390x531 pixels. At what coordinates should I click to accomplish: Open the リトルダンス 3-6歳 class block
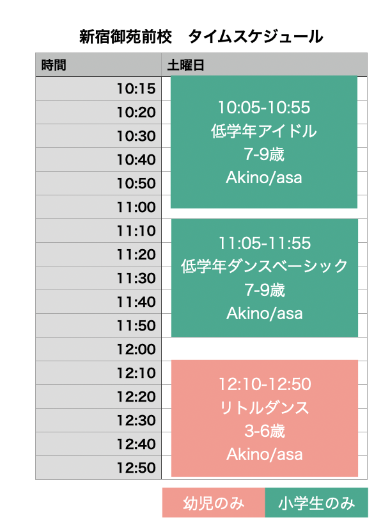coord(264,419)
